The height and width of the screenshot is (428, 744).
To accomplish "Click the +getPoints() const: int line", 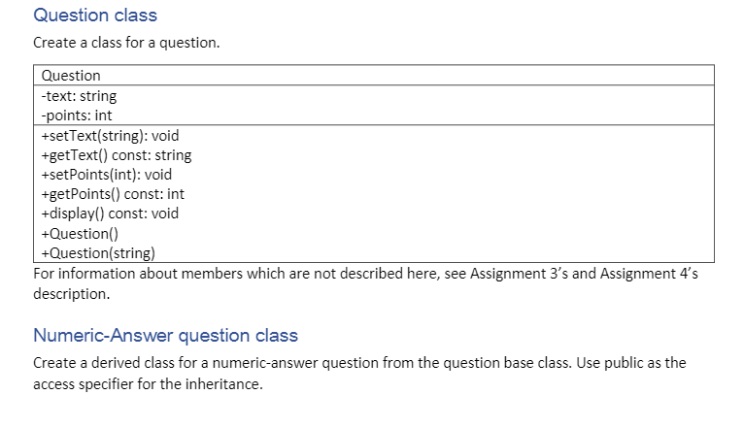I will 113,194.
